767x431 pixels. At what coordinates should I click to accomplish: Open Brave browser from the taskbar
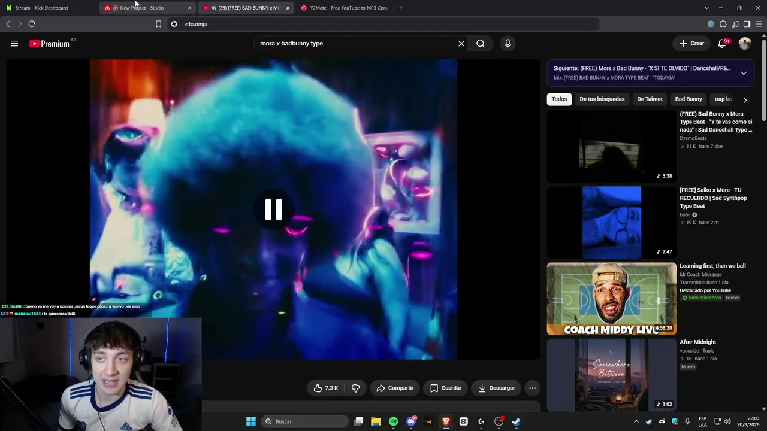tap(446, 421)
